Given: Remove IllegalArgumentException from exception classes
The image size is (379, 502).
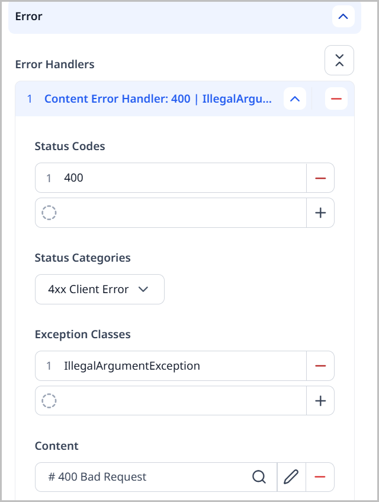Looking at the screenshot, I should point(320,366).
